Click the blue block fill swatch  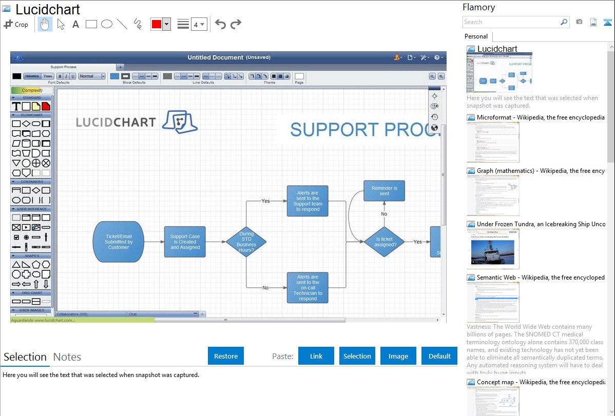(x=114, y=76)
